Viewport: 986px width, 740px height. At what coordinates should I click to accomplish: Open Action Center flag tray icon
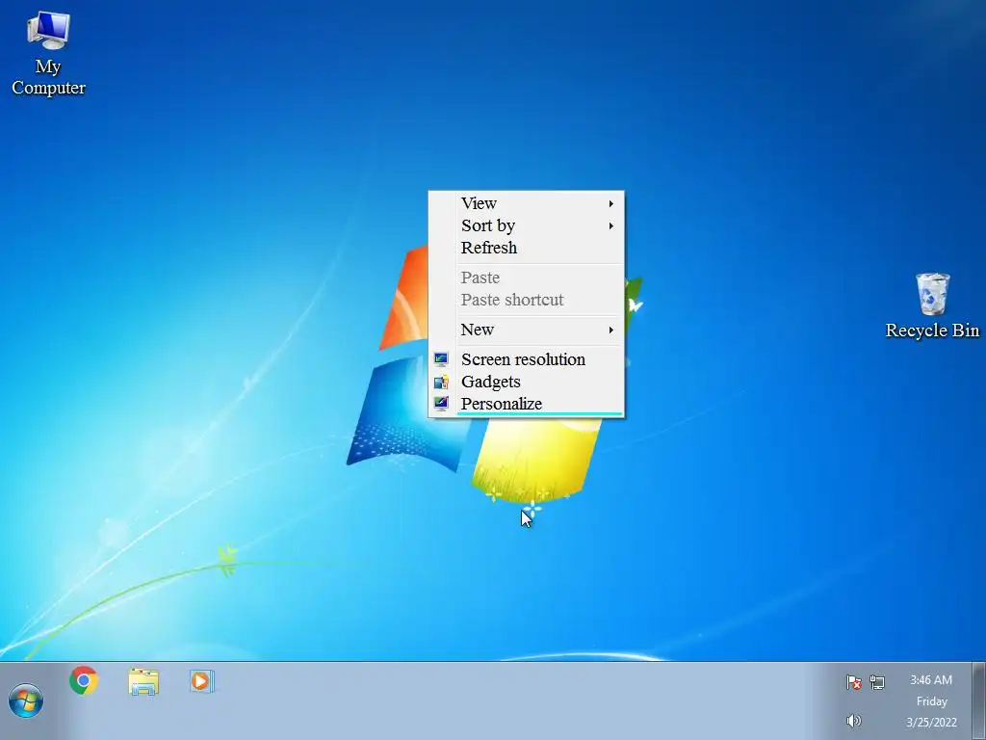click(853, 682)
